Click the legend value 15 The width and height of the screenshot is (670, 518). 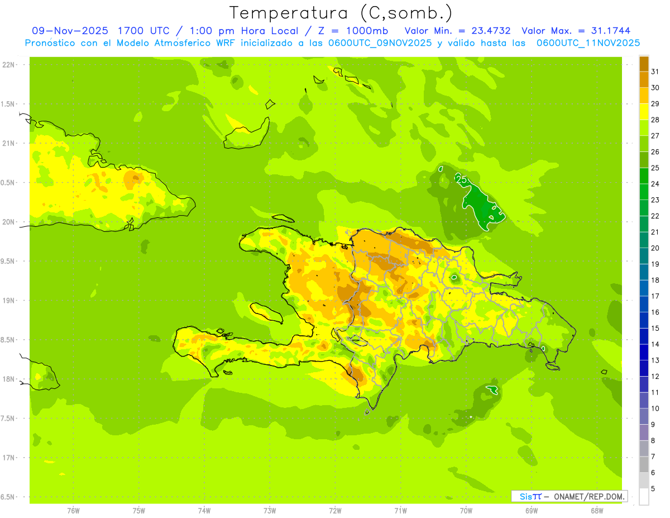point(655,328)
